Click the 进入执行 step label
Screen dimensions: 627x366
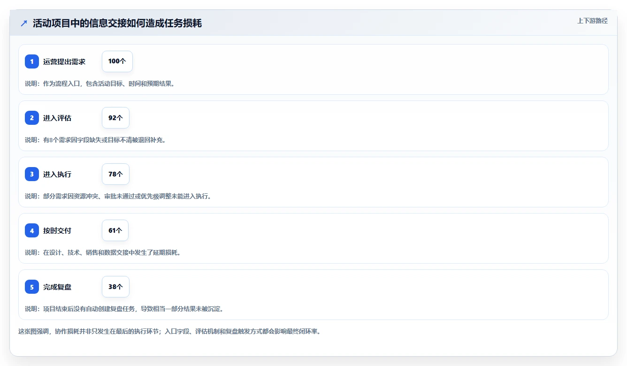(57, 174)
